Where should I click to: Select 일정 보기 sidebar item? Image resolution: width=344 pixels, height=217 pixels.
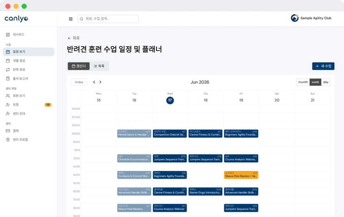point(28,52)
